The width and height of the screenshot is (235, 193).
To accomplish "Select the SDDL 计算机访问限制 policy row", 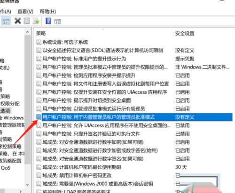I will (x=102, y=51).
